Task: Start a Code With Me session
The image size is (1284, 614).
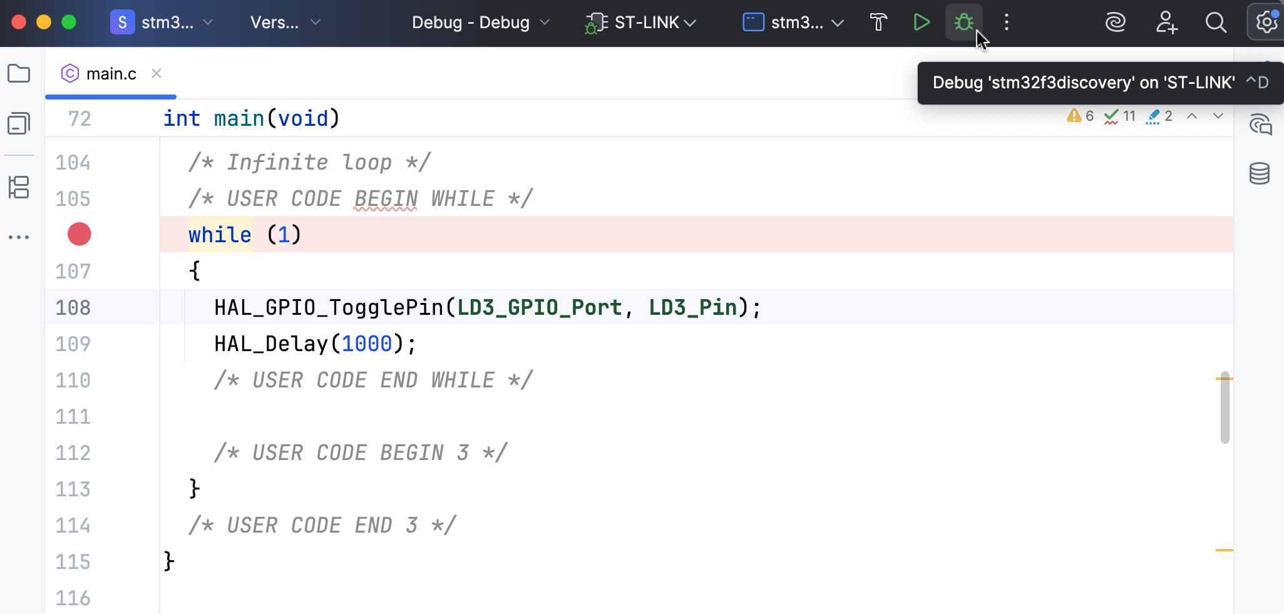Action: (x=1166, y=22)
